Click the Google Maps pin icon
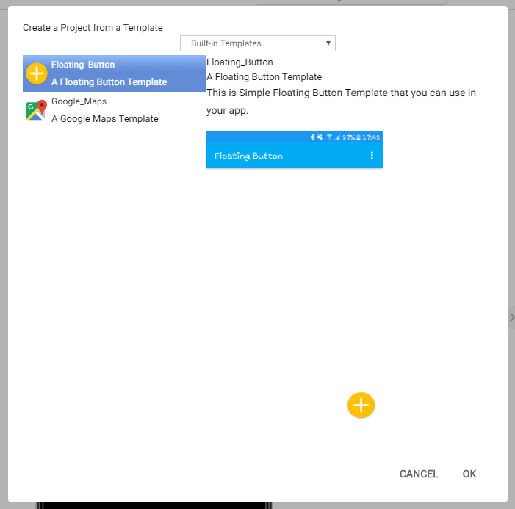Viewport: 515px width, 509px height. coord(36,110)
